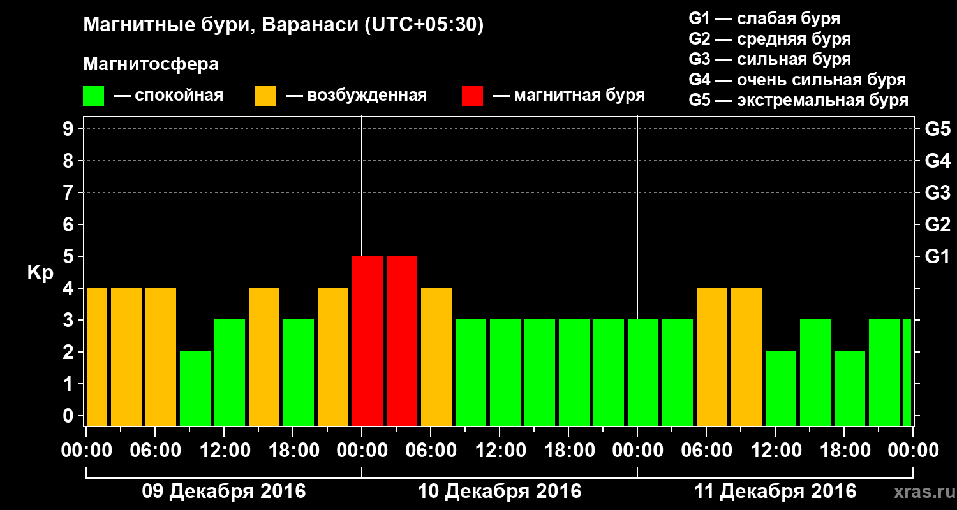Click the 'G4 — очень сильная буря' legend line
957x510 pixels.
click(797, 80)
